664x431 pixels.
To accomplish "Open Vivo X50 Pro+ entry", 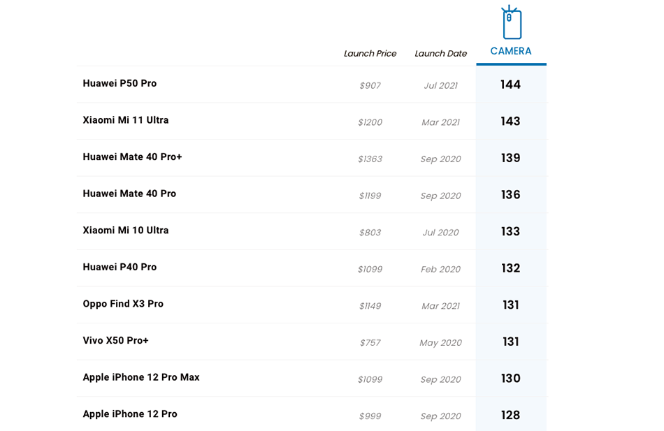I will pyautogui.click(x=115, y=340).
